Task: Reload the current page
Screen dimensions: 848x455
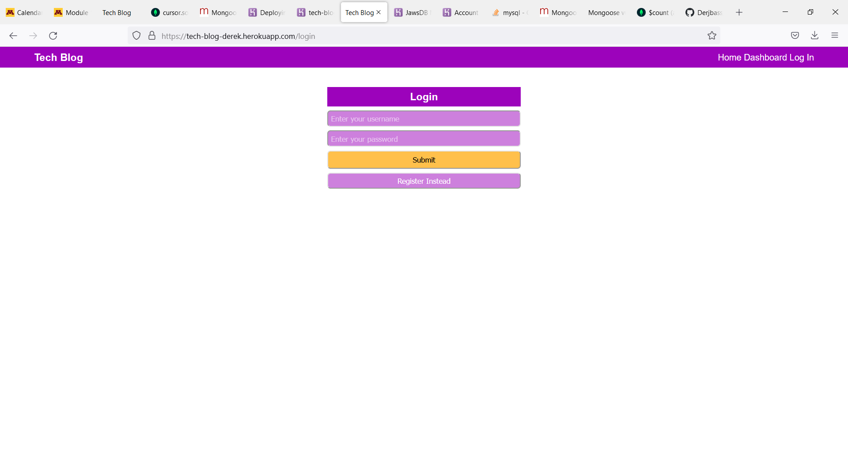Action: 53,36
